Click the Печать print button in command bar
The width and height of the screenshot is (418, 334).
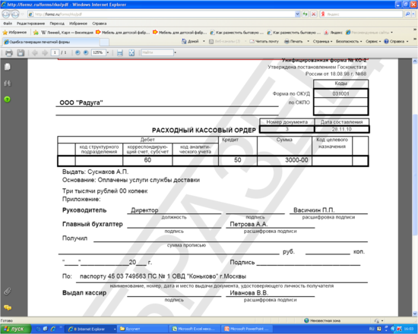pos(293,41)
